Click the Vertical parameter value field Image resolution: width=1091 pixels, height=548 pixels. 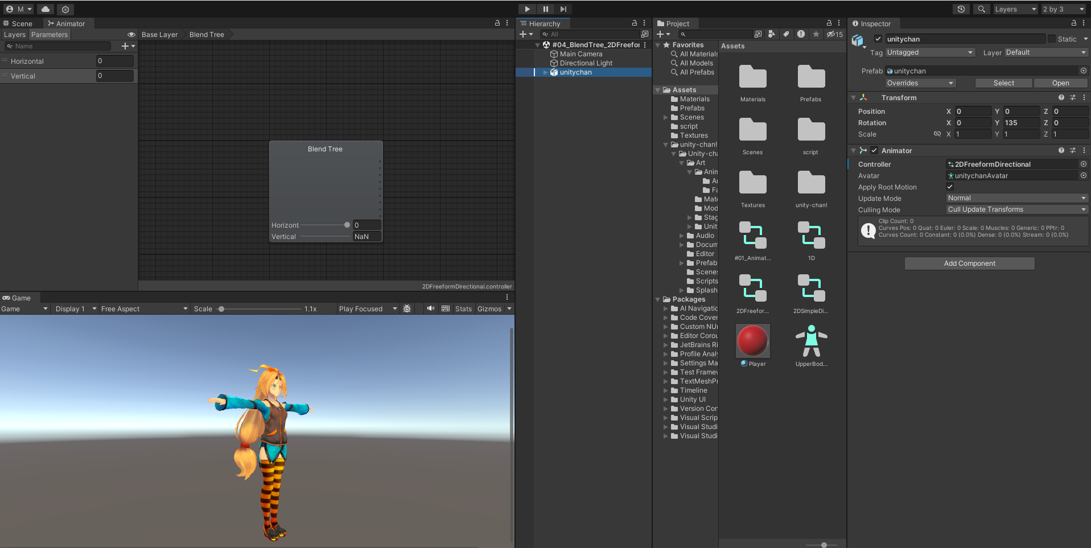(x=115, y=76)
